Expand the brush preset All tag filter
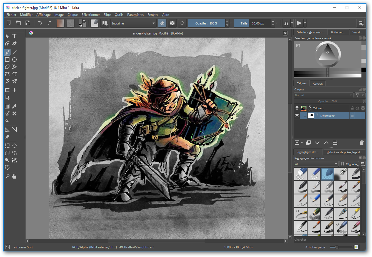This screenshot has width=372, height=257. [x=316, y=164]
